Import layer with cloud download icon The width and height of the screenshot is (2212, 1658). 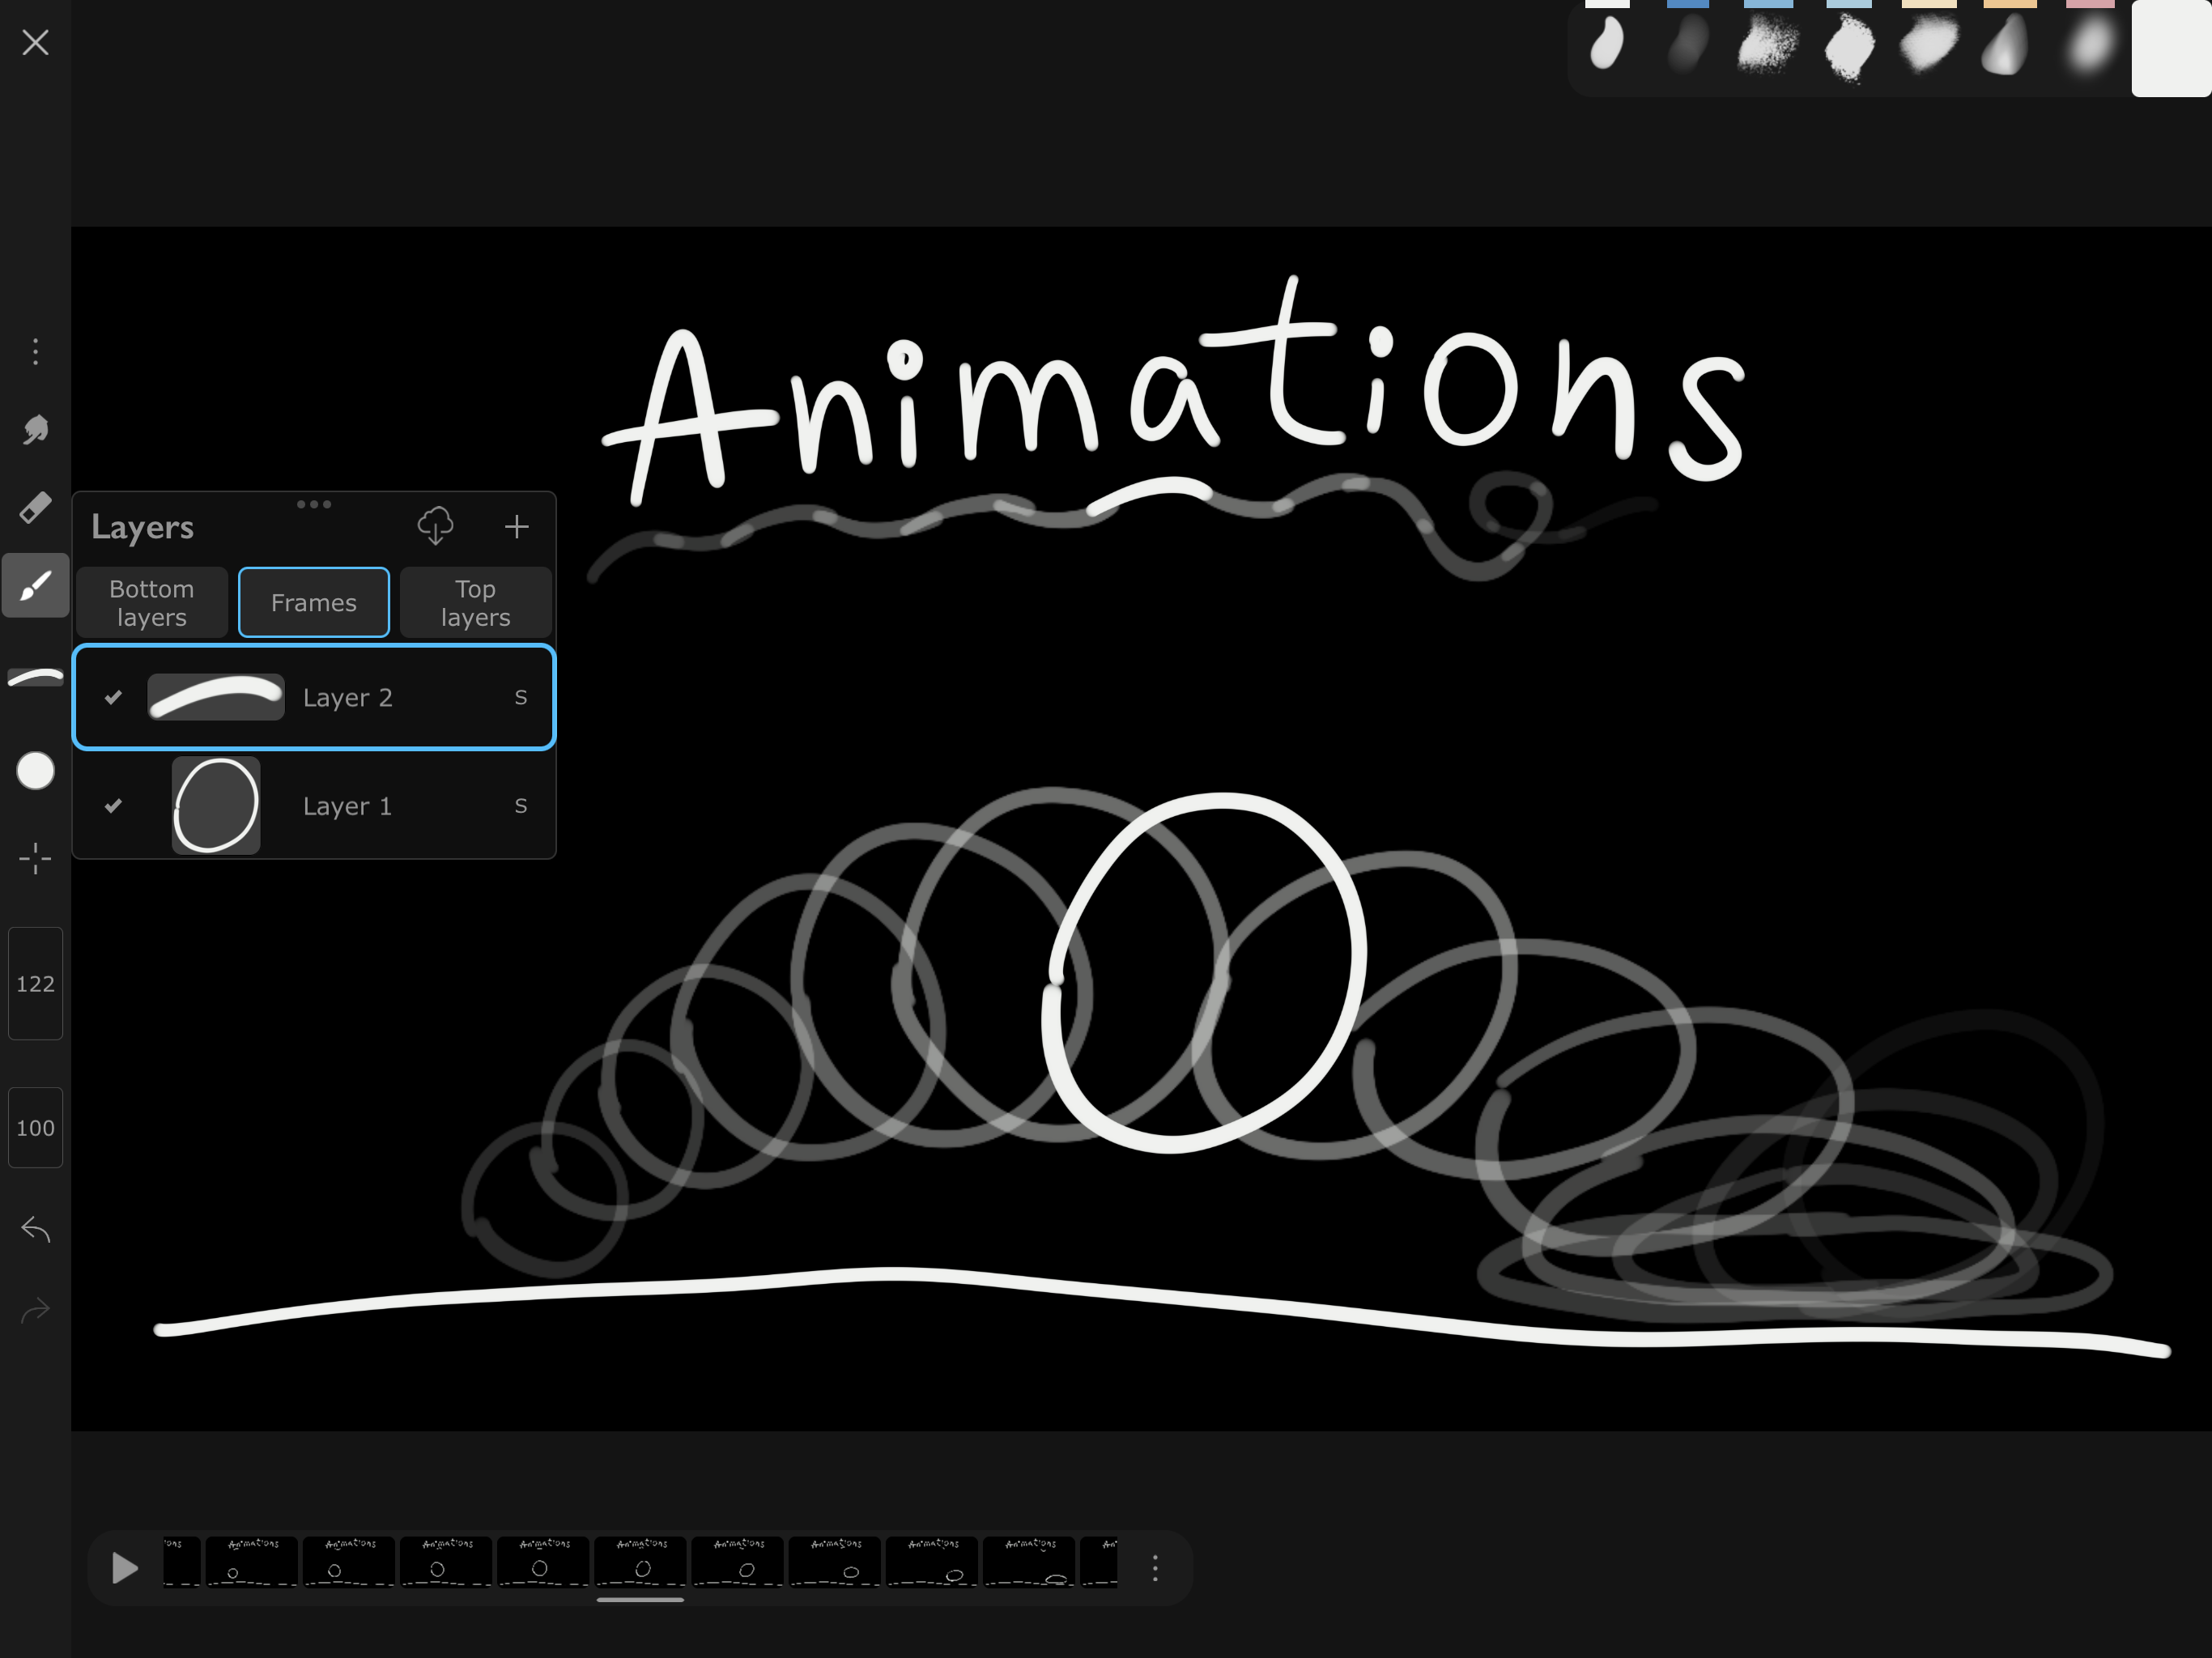click(x=435, y=526)
